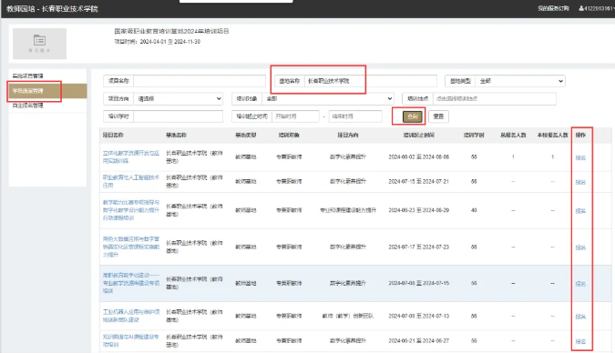Click the 培训地点 selection field
Image resolution: width=615 pixels, height=353 pixels.
494,99
